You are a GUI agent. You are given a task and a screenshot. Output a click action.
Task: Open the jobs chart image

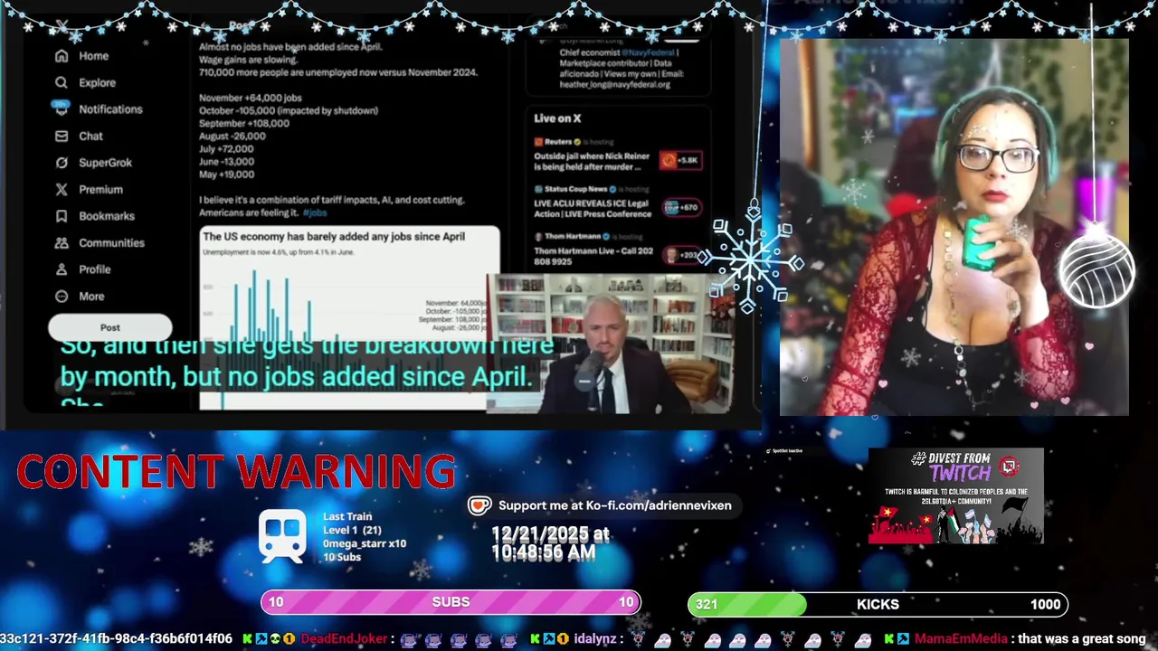pyautogui.click(x=349, y=316)
